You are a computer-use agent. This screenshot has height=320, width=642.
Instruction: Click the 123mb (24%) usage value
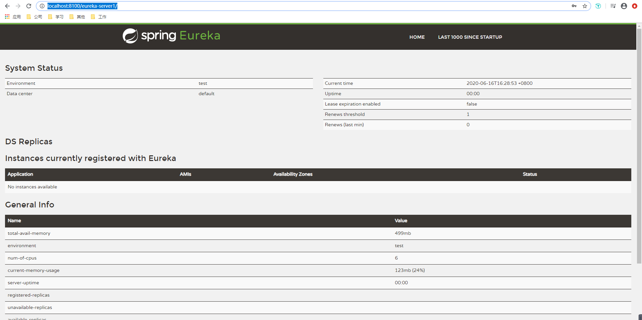click(x=410, y=270)
